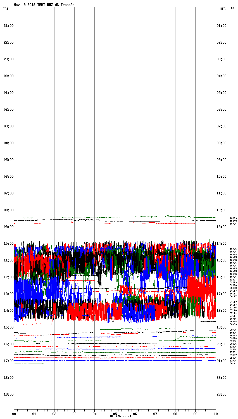
Task: Click the 14:00 label on ECT axis
Action: coord(9,311)
